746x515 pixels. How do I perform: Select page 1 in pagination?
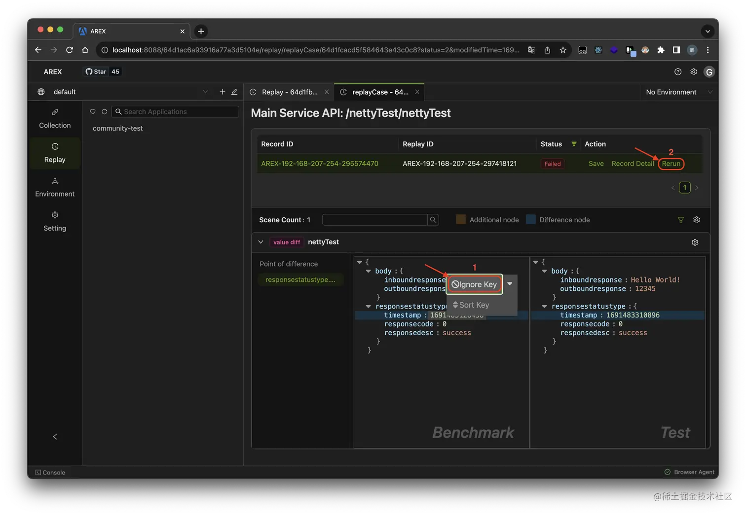[685, 188]
